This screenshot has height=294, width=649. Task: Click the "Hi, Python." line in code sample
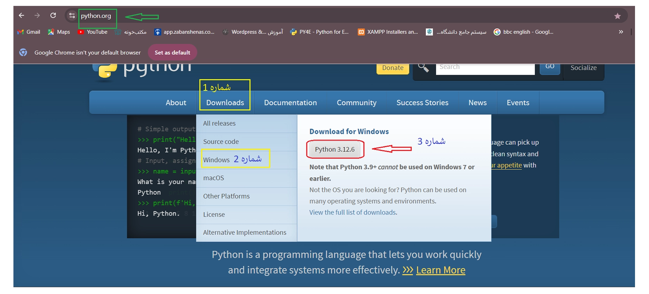click(158, 214)
